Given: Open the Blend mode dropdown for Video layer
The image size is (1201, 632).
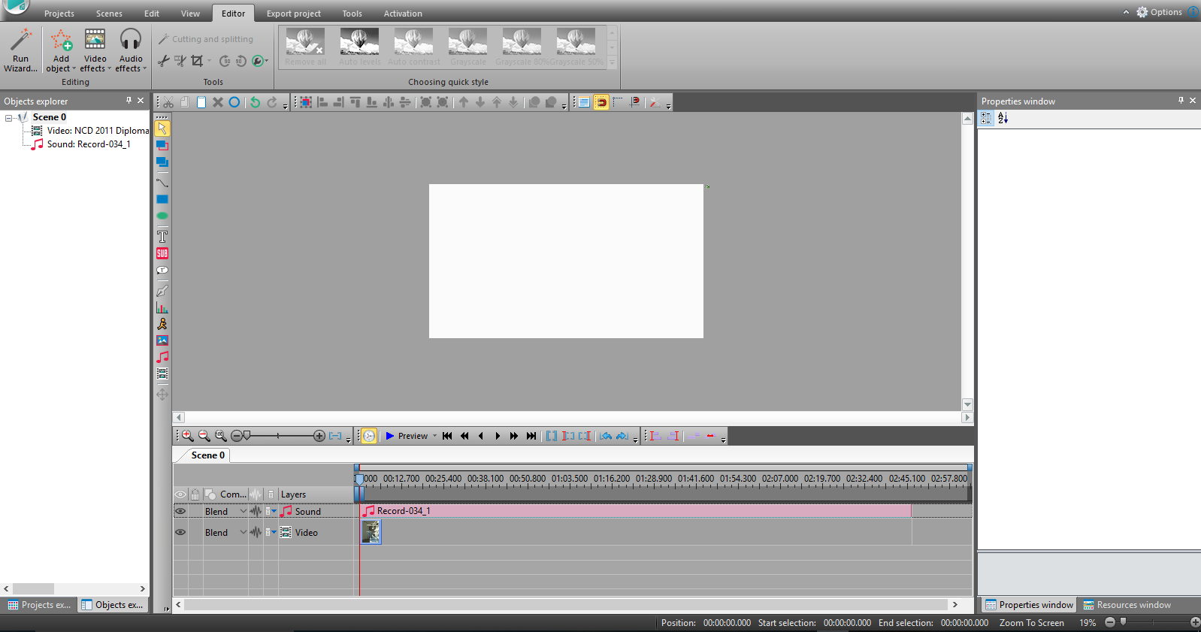Looking at the screenshot, I should (x=243, y=532).
